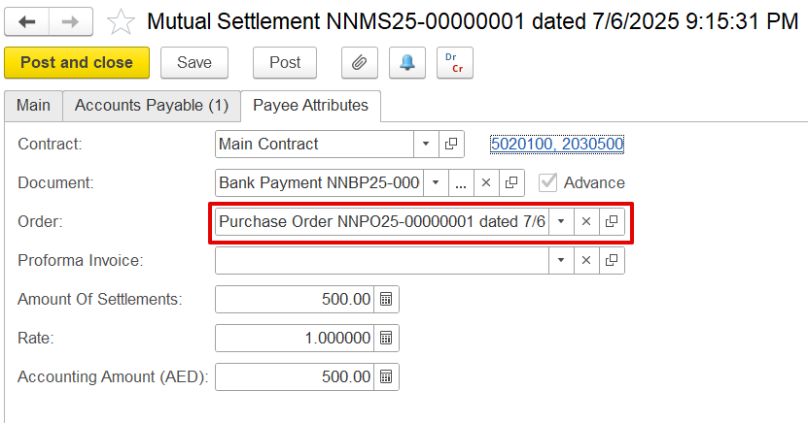Toggle the Advance checkbox
The image size is (808, 423).
point(549,182)
